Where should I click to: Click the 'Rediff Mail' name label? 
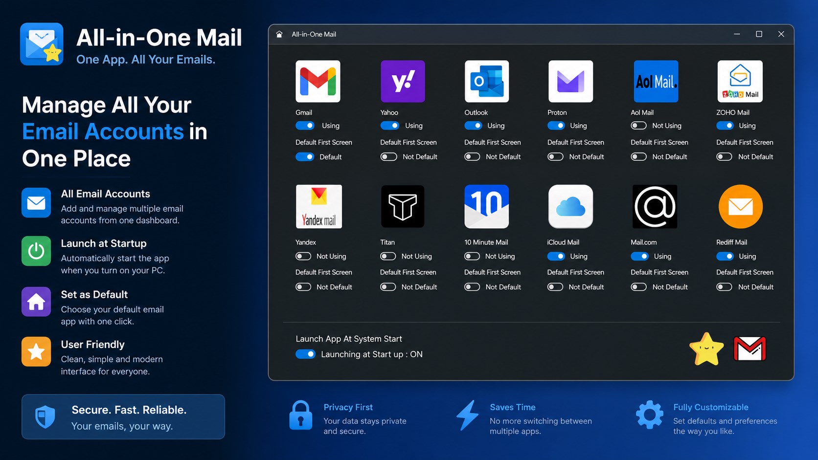pos(731,242)
